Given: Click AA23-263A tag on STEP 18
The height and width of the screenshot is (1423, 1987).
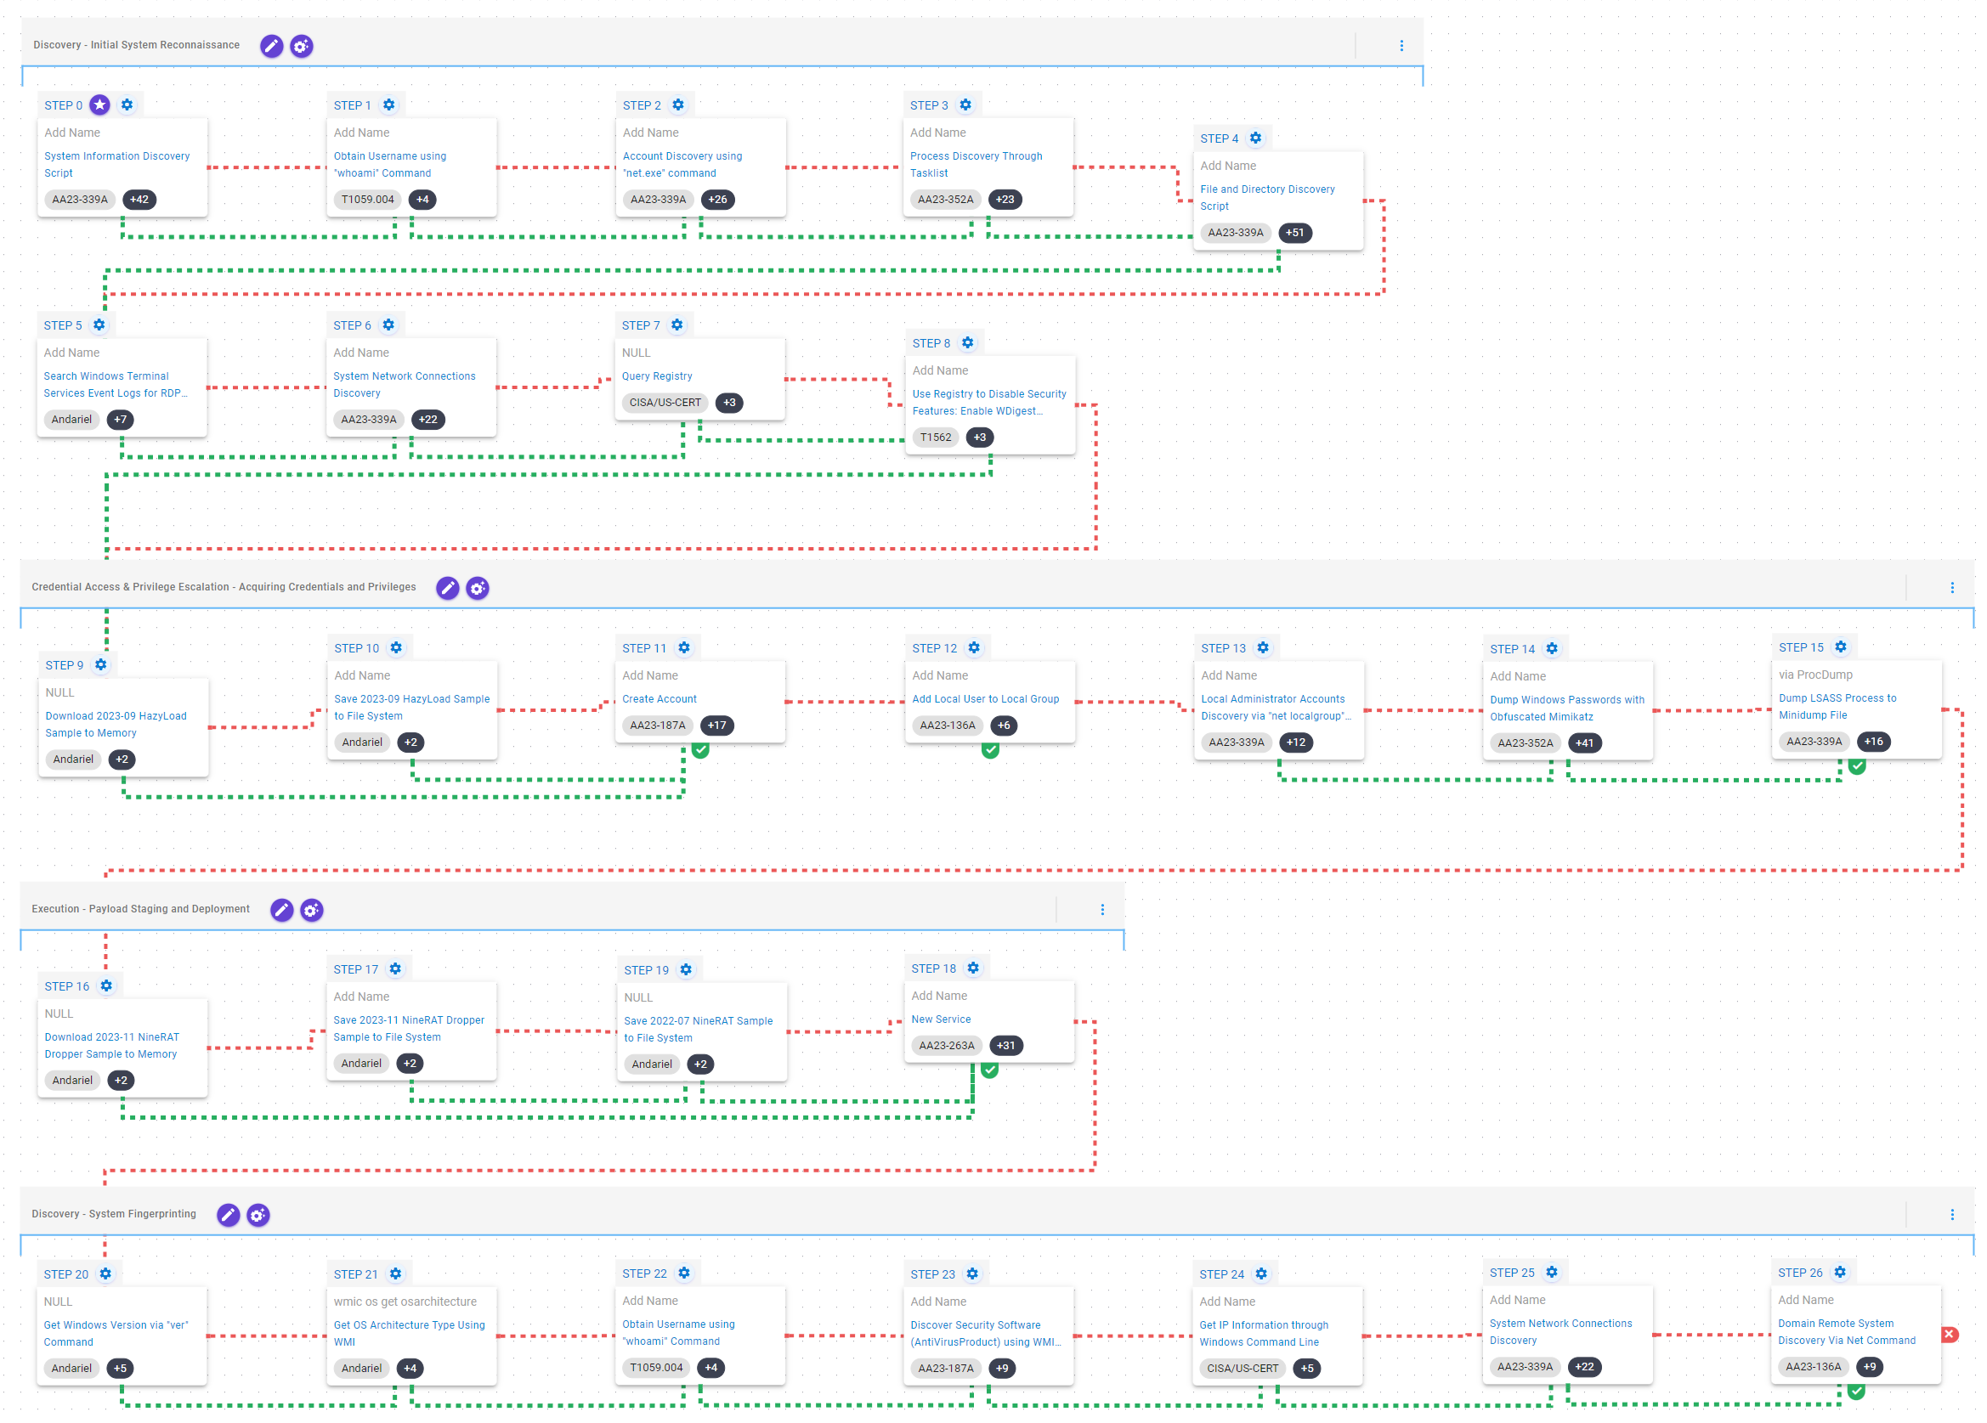Looking at the screenshot, I should click(x=946, y=1045).
